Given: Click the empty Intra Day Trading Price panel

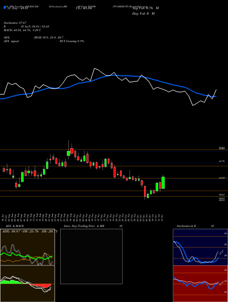Looking at the screenshot, I should point(91,256).
